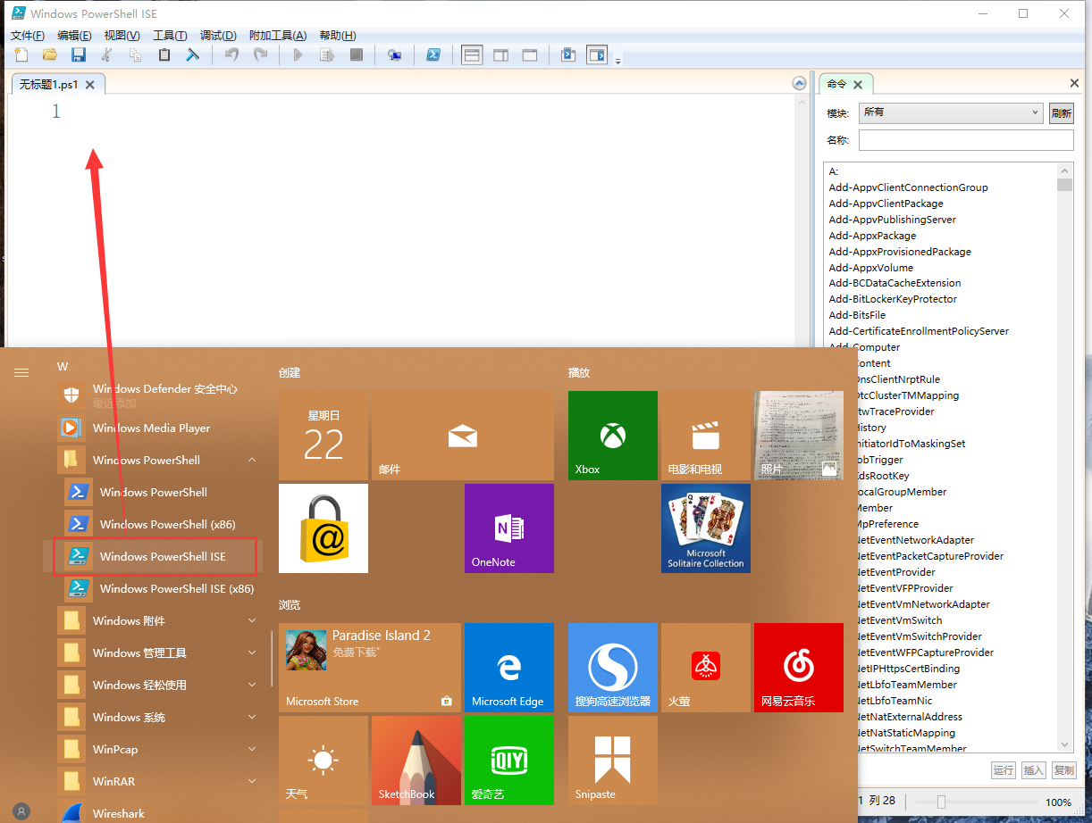Save the script with the floppy disk icon
The image size is (1092, 823).
tap(79, 55)
